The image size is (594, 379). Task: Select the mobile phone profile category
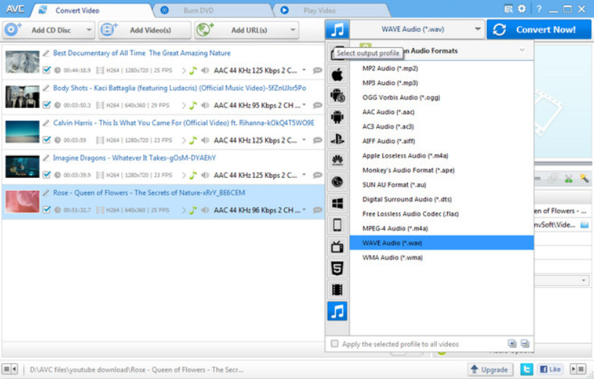pos(337,225)
